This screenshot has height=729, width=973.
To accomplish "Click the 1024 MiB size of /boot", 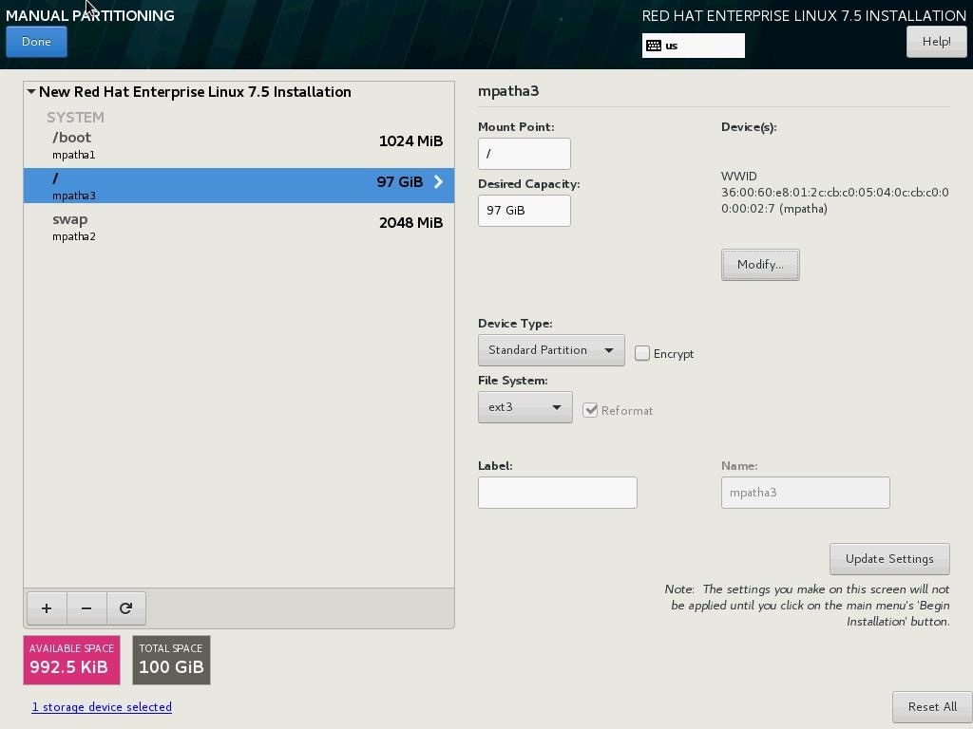I will [410, 141].
